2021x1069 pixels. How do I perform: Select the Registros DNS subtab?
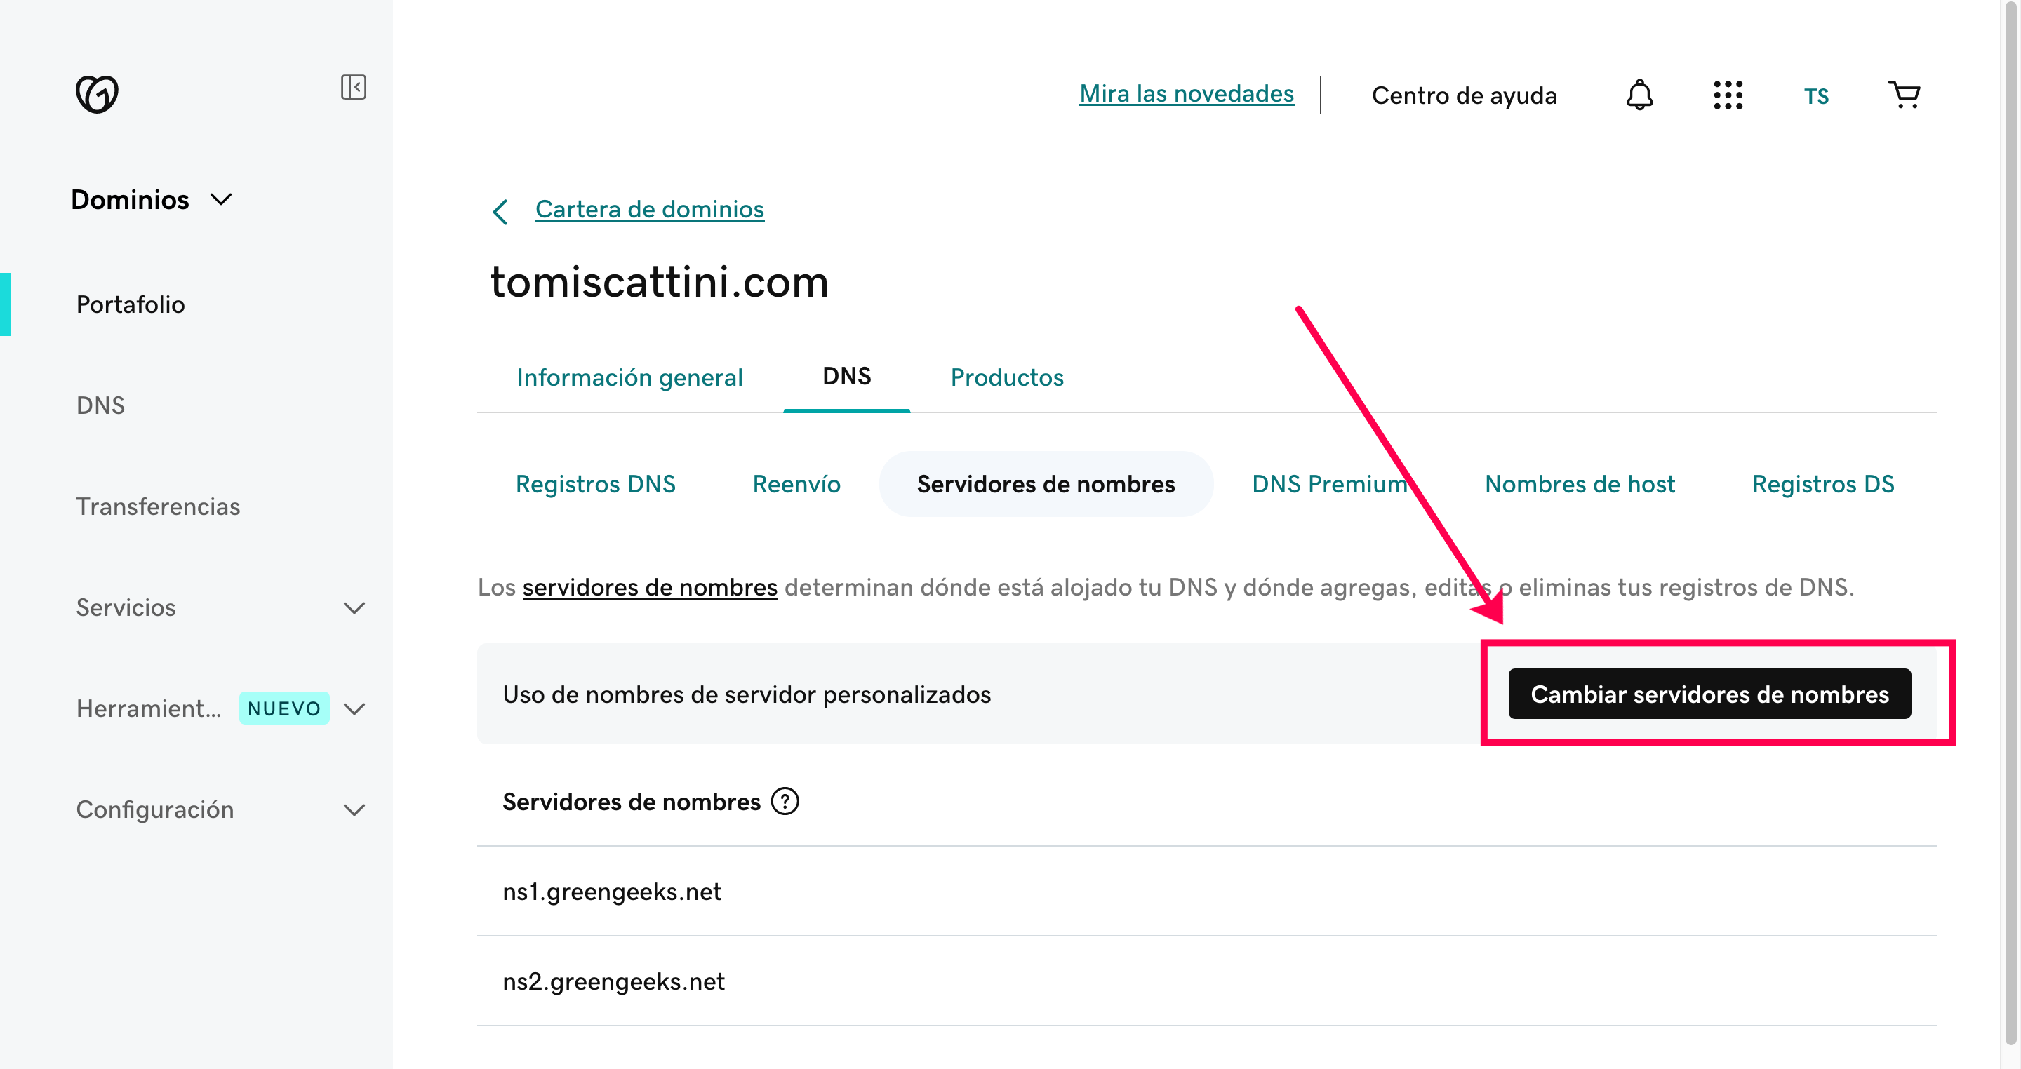(x=594, y=484)
